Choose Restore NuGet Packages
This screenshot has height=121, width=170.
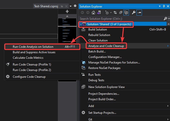pos(104,68)
